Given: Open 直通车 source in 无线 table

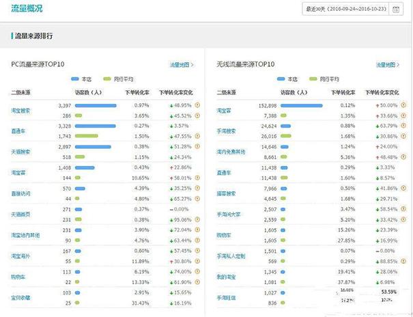Looking at the screenshot, I should click(x=224, y=173).
